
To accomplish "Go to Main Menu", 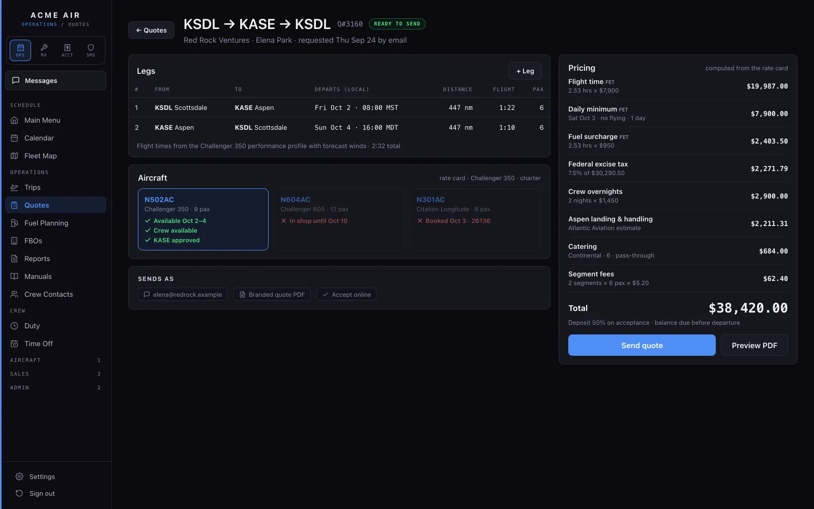I will point(56,120).
